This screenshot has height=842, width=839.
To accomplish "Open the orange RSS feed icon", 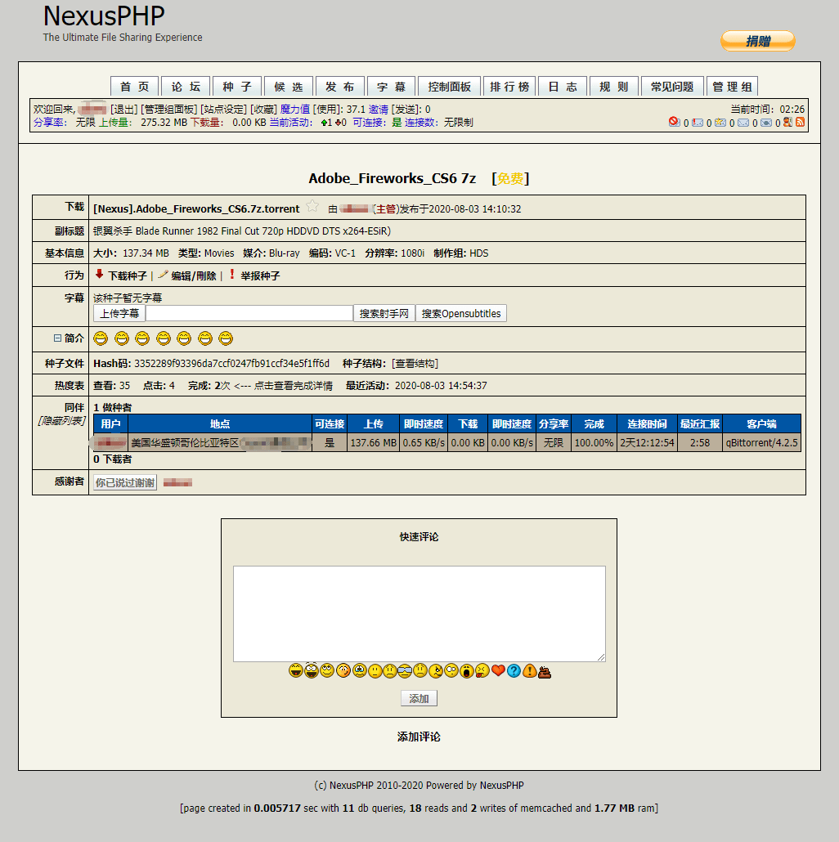I will pos(800,122).
